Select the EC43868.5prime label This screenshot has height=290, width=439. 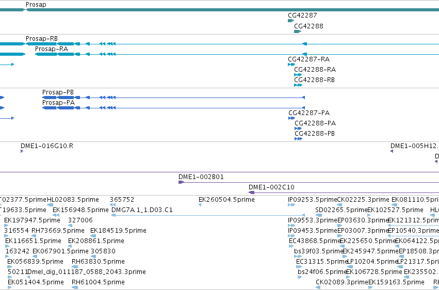tap(315, 241)
